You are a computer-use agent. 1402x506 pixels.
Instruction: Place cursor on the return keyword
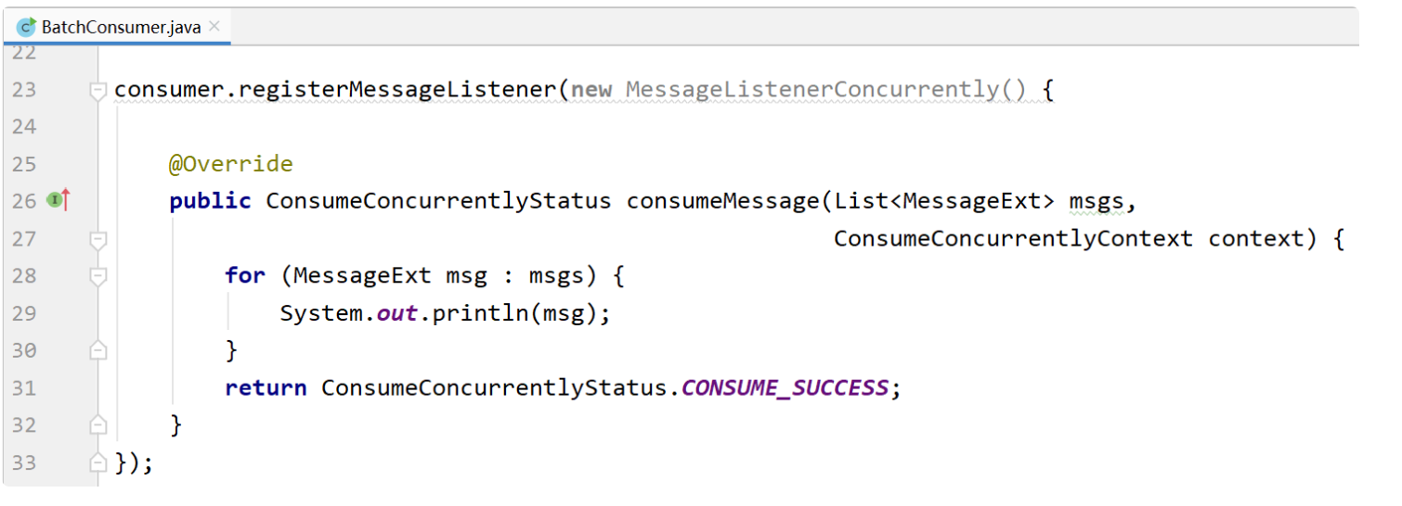(x=266, y=388)
